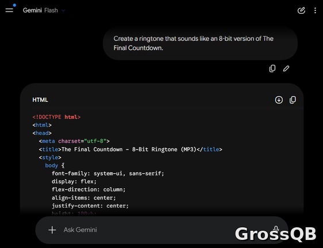Copy the HTML code block

click(x=293, y=100)
